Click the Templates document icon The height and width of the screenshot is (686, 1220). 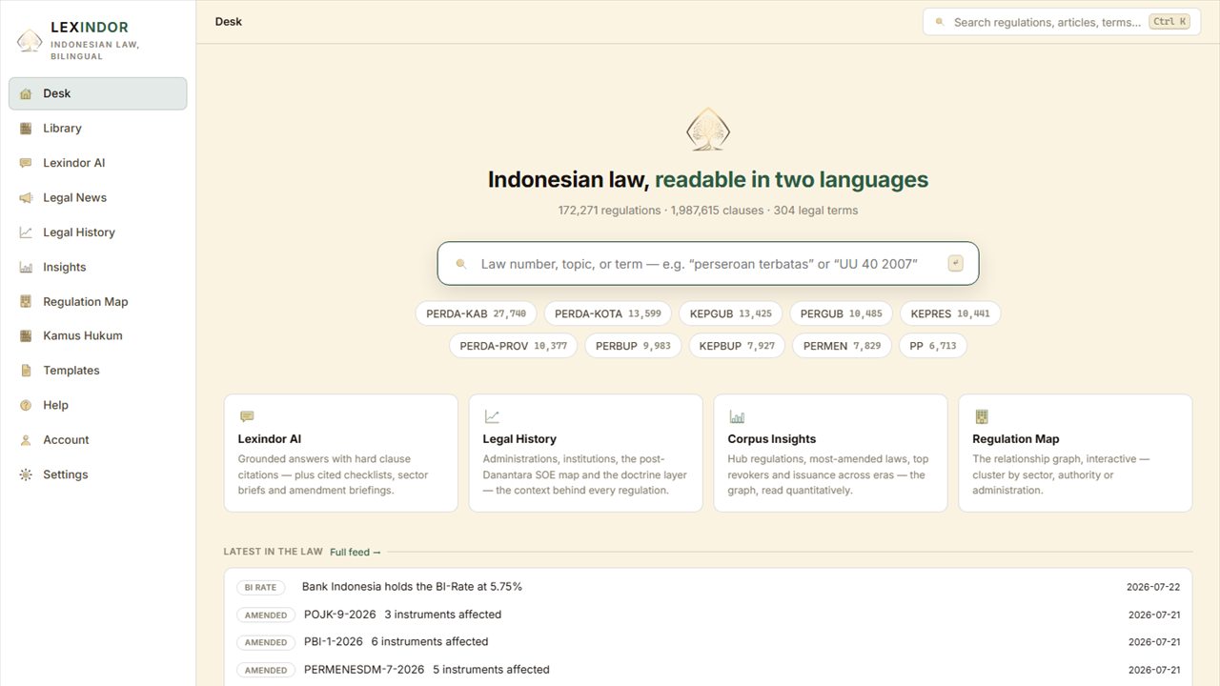click(x=26, y=371)
